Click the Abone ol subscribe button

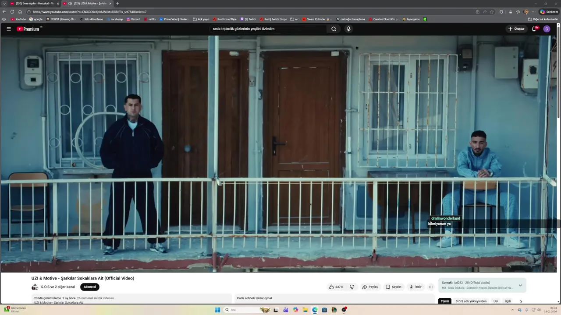click(x=90, y=287)
